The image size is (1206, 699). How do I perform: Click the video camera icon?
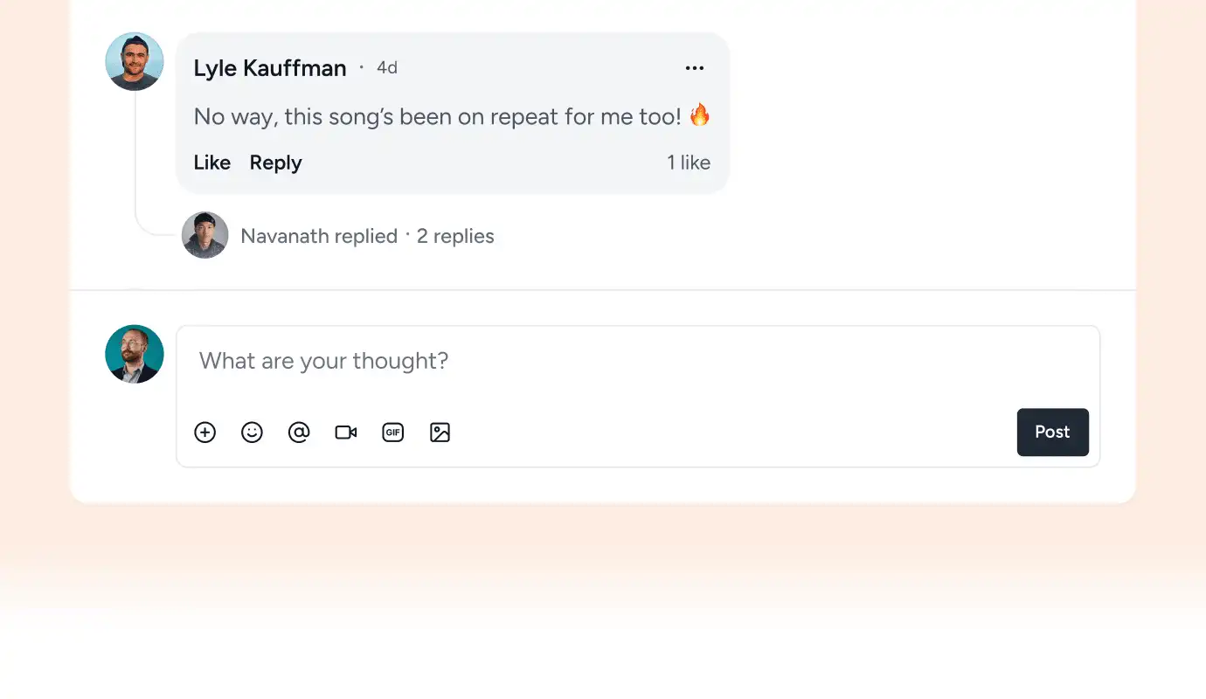[x=346, y=433]
